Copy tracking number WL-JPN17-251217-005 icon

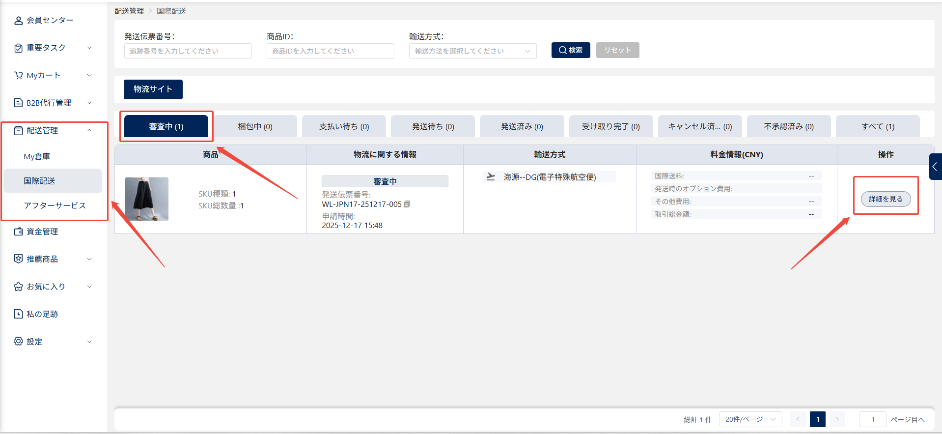(x=407, y=204)
